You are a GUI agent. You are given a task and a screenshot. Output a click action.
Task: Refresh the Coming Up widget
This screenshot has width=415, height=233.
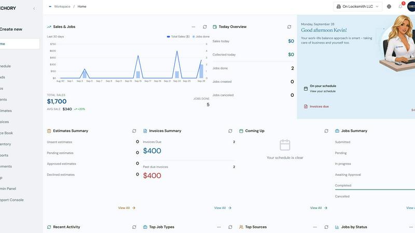coord(326,131)
